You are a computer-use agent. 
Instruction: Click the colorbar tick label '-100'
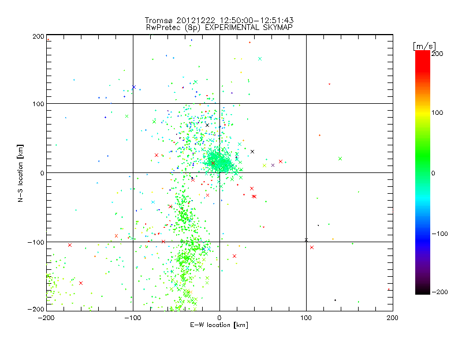(439, 234)
